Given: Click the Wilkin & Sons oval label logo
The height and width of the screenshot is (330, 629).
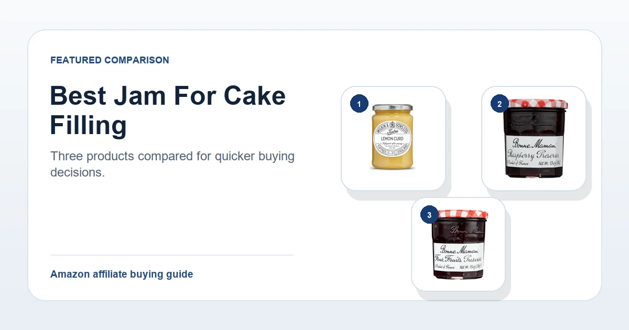Looking at the screenshot, I should click(x=393, y=139).
